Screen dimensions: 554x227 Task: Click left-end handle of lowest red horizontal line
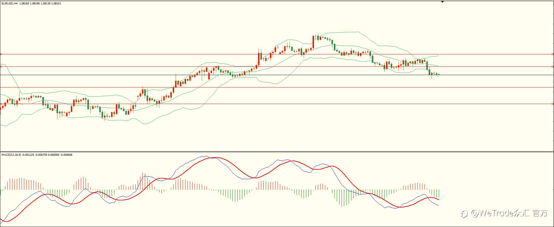1,104
